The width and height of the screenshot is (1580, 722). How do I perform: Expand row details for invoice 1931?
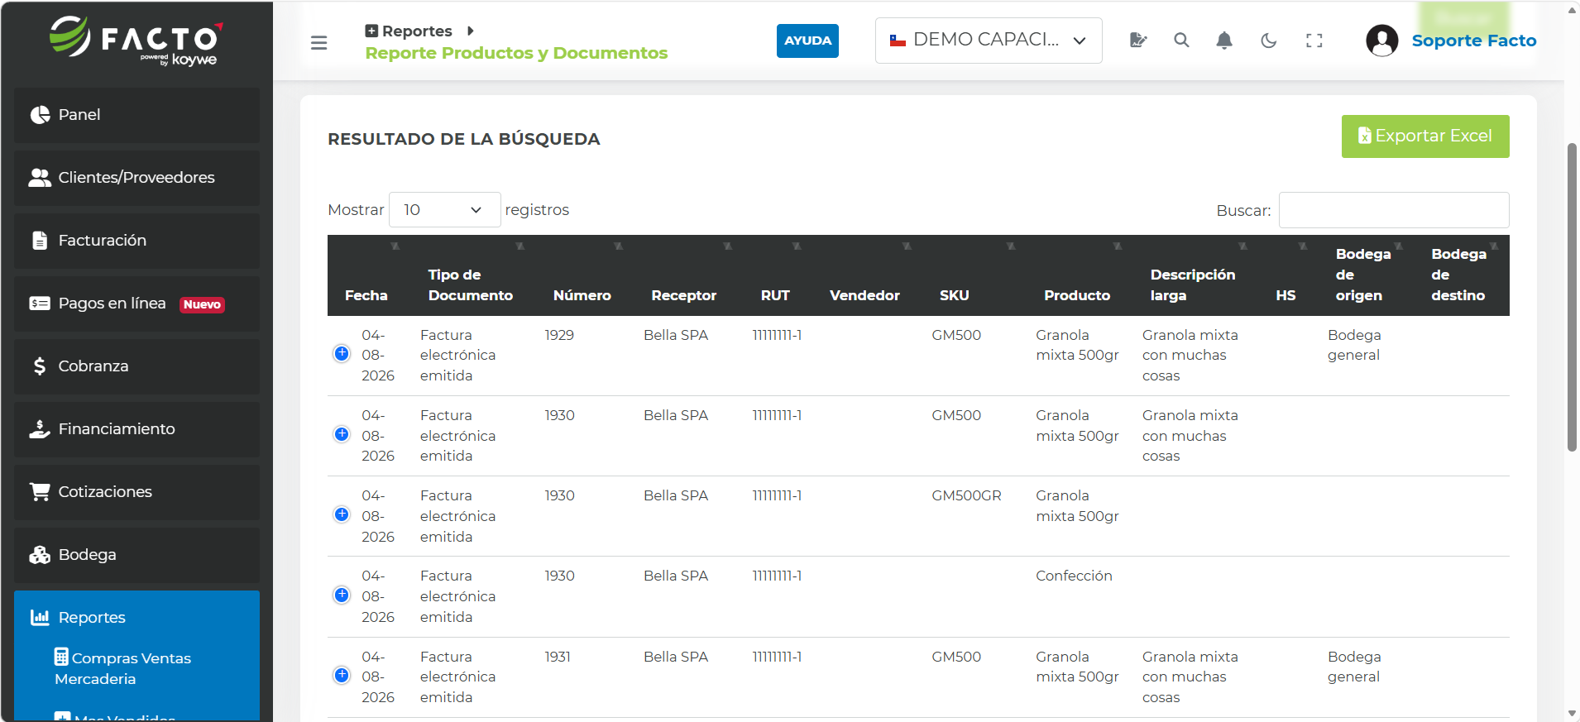[342, 675]
